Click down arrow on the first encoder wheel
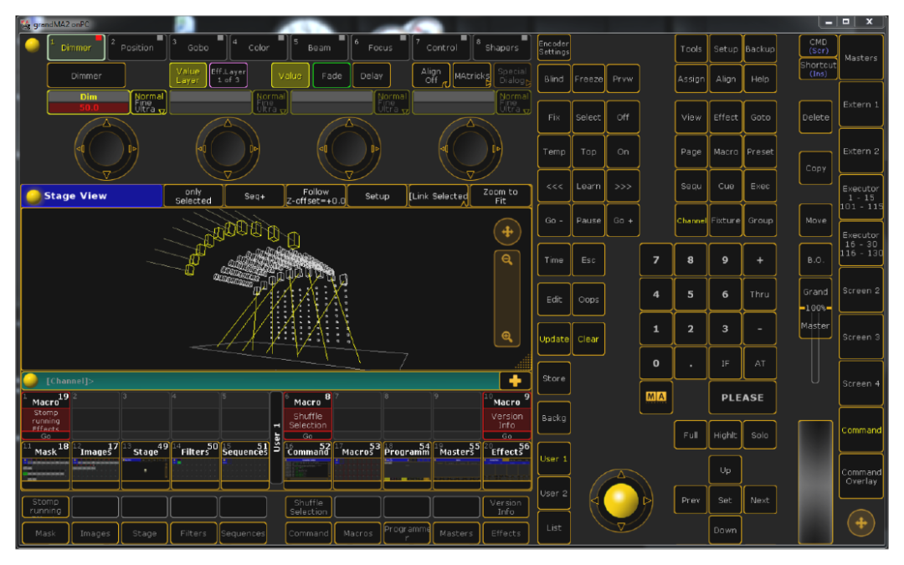This screenshot has height=565, width=904. (106, 175)
